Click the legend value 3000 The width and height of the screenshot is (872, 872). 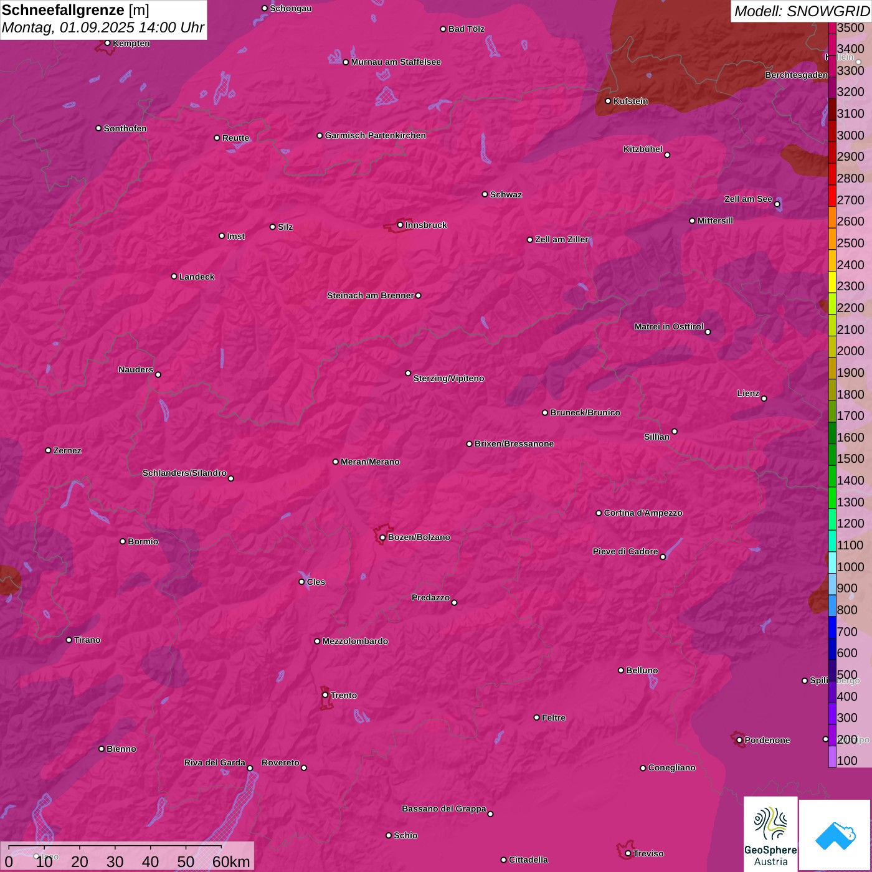tap(851, 135)
